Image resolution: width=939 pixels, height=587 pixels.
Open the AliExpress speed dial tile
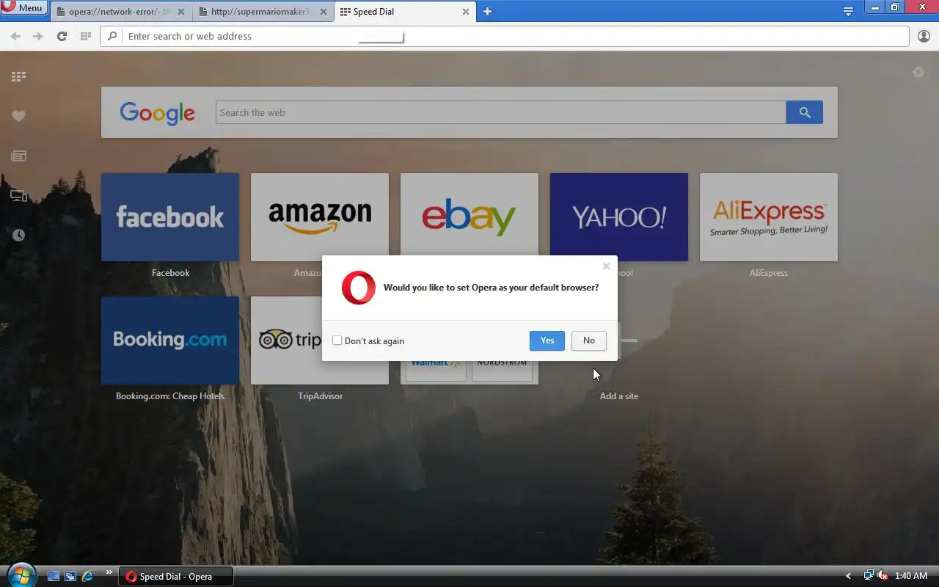click(769, 217)
